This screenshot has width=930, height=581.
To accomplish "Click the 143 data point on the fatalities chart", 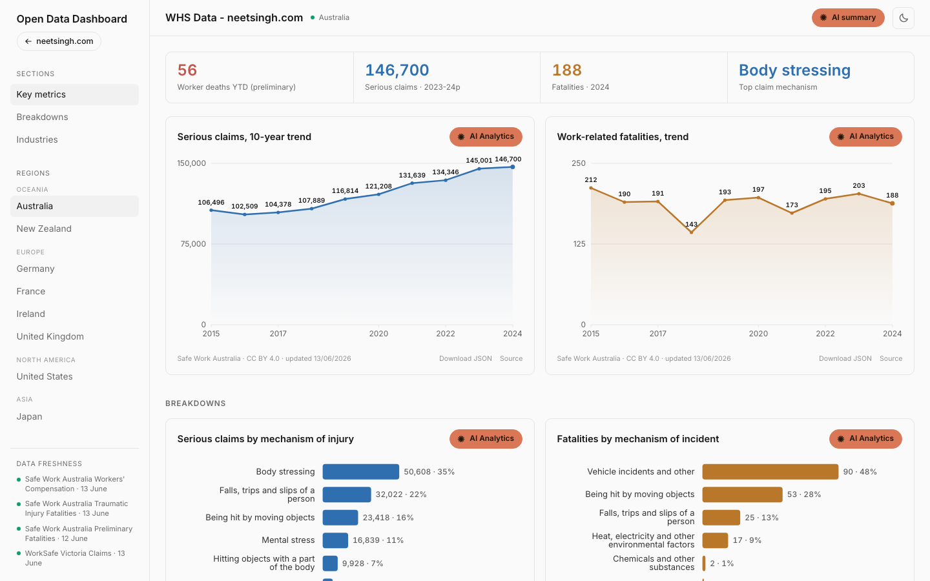I will pos(691,232).
